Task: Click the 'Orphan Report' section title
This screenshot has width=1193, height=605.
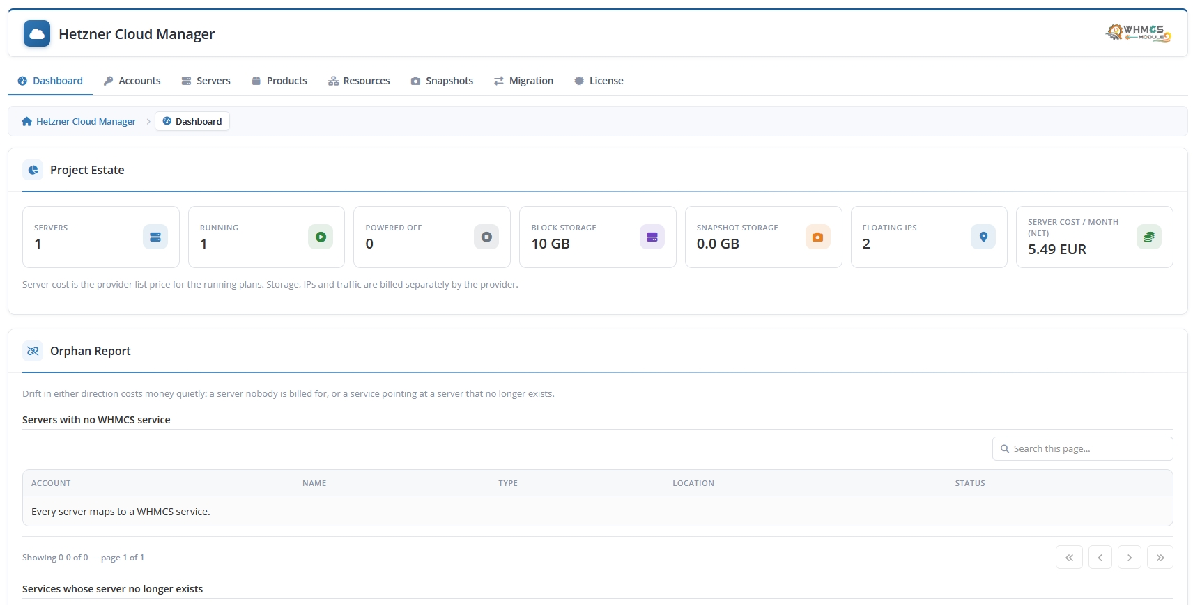Action: click(91, 351)
